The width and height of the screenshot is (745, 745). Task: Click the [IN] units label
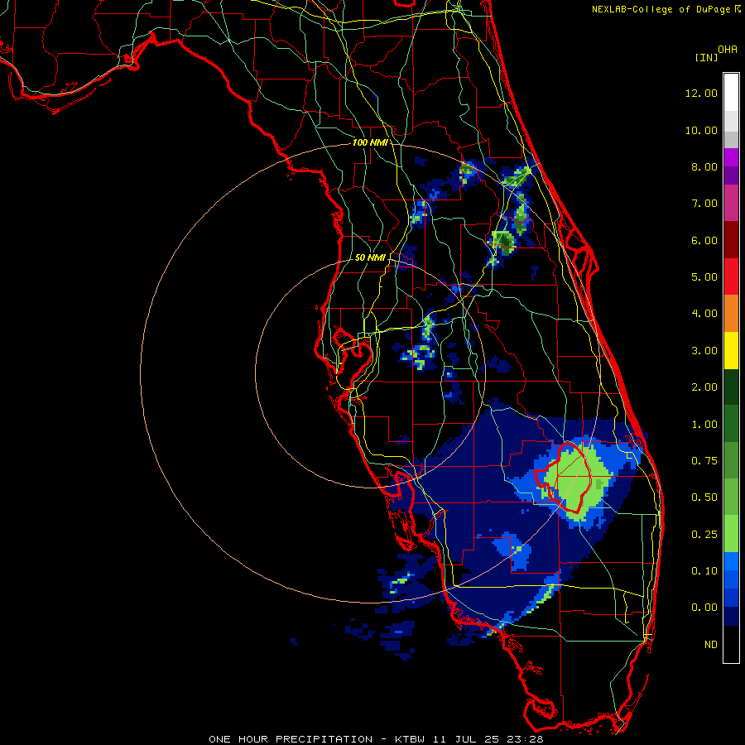pyautogui.click(x=706, y=57)
